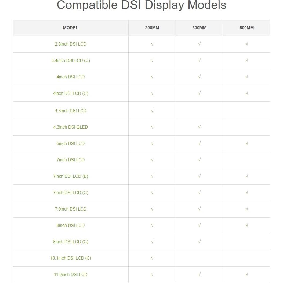This screenshot has height=283, width=283.
Task: Click the 8inch DSI LCD link
Action: 71,225
